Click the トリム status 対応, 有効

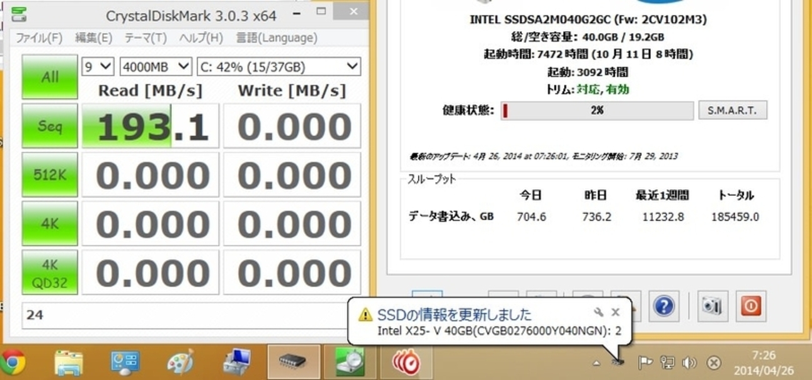pos(602,90)
